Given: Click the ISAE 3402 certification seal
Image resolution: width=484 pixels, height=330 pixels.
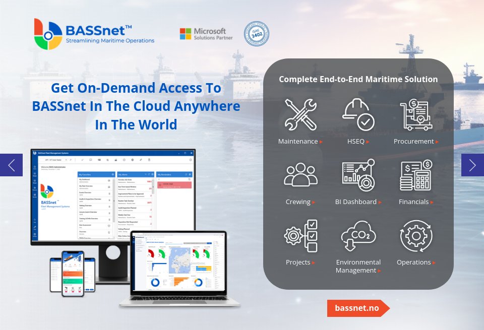Looking at the screenshot, I should tap(257, 34).
